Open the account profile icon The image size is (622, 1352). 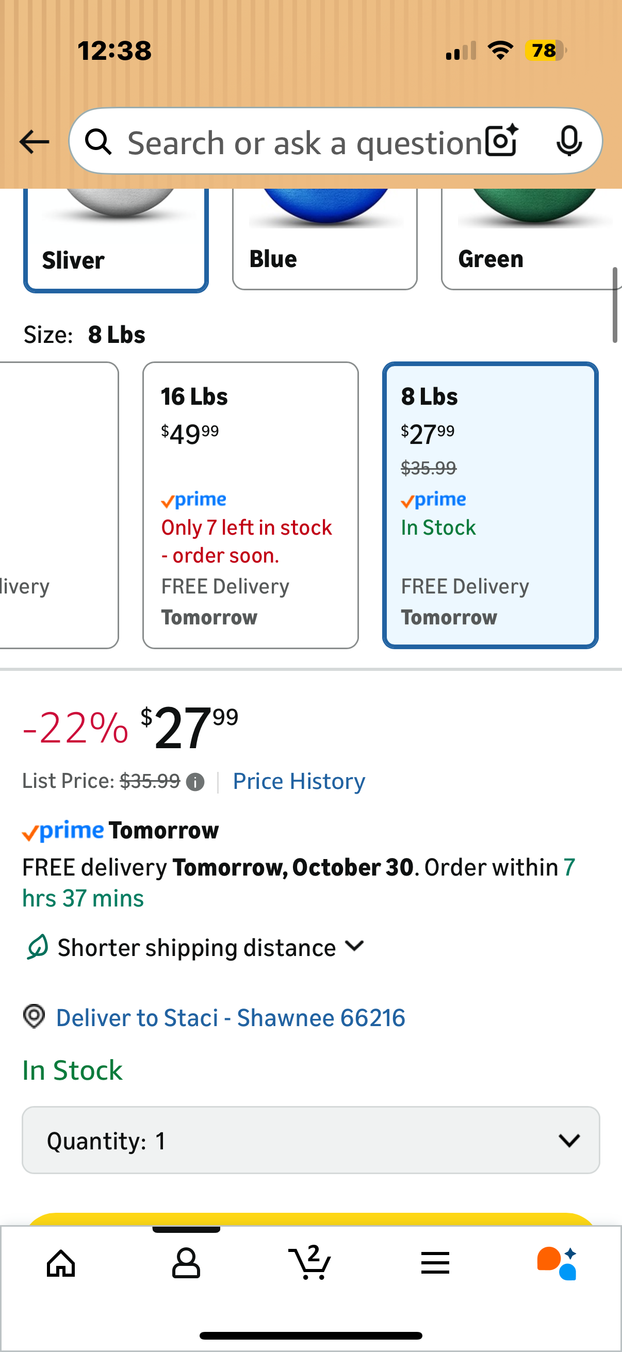(x=186, y=1263)
